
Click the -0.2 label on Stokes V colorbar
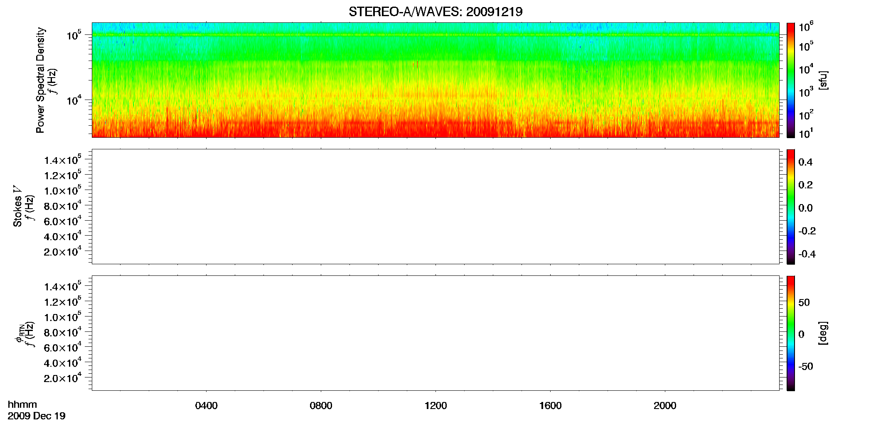807,231
